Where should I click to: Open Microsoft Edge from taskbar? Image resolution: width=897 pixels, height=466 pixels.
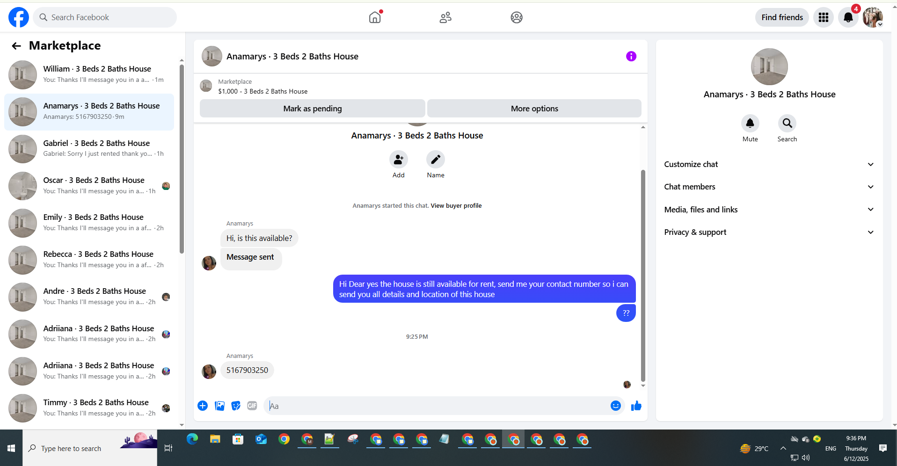(x=192, y=439)
